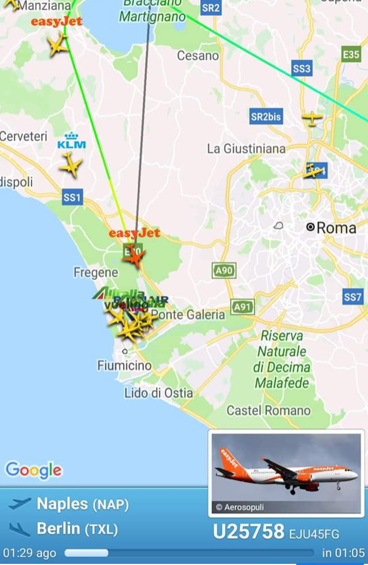The width and height of the screenshot is (368, 565).
Task: Click the A90 highway shield
Action: (x=224, y=271)
